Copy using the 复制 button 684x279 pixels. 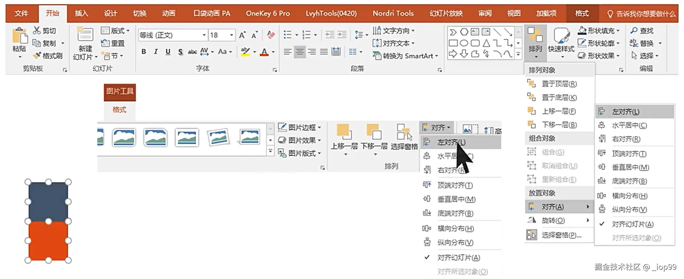[44, 43]
